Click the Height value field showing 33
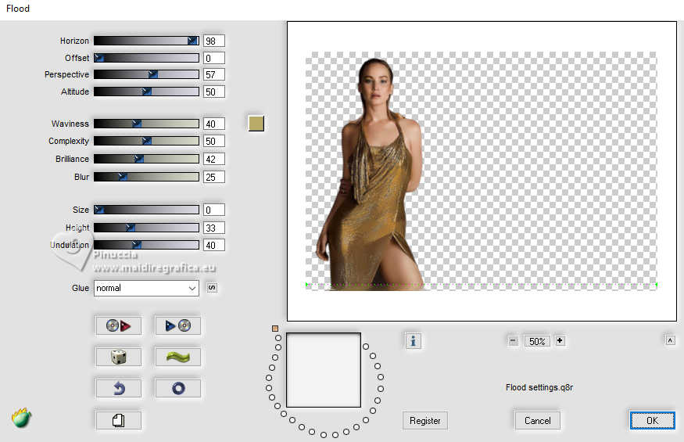684x442 pixels. (214, 228)
